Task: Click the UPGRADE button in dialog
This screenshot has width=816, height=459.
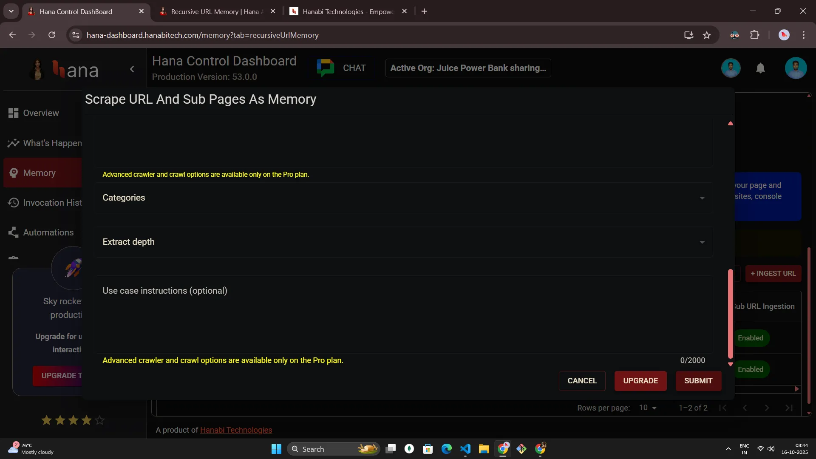Action: (640, 381)
